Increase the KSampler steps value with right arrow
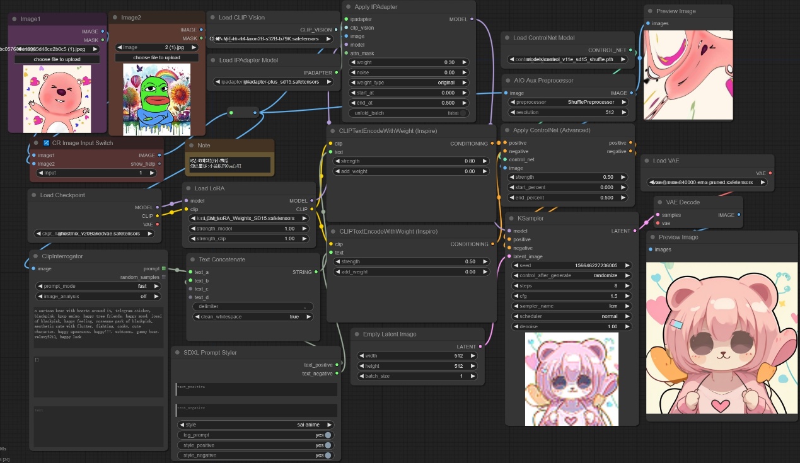 [627, 286]
